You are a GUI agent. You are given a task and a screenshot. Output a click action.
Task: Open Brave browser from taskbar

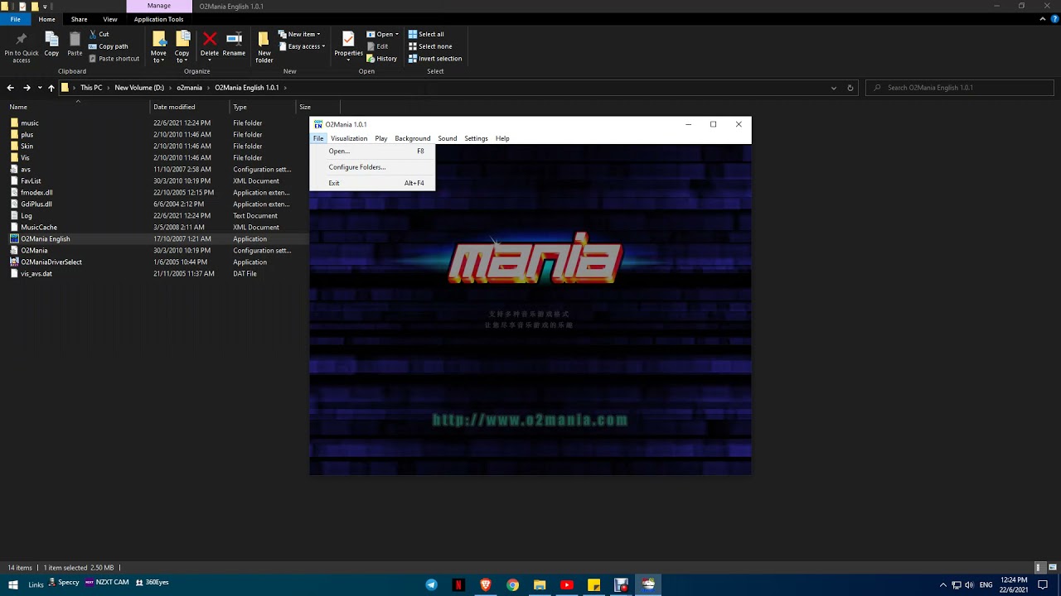coord(486,584)
